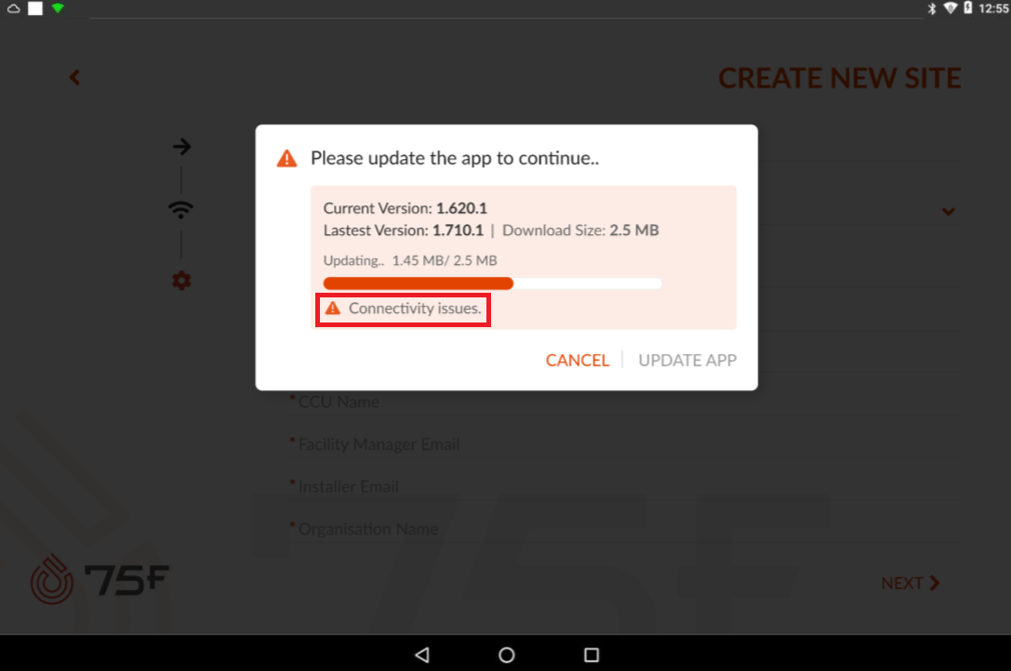Click the UPDATE APP button

tap(687, 361)
